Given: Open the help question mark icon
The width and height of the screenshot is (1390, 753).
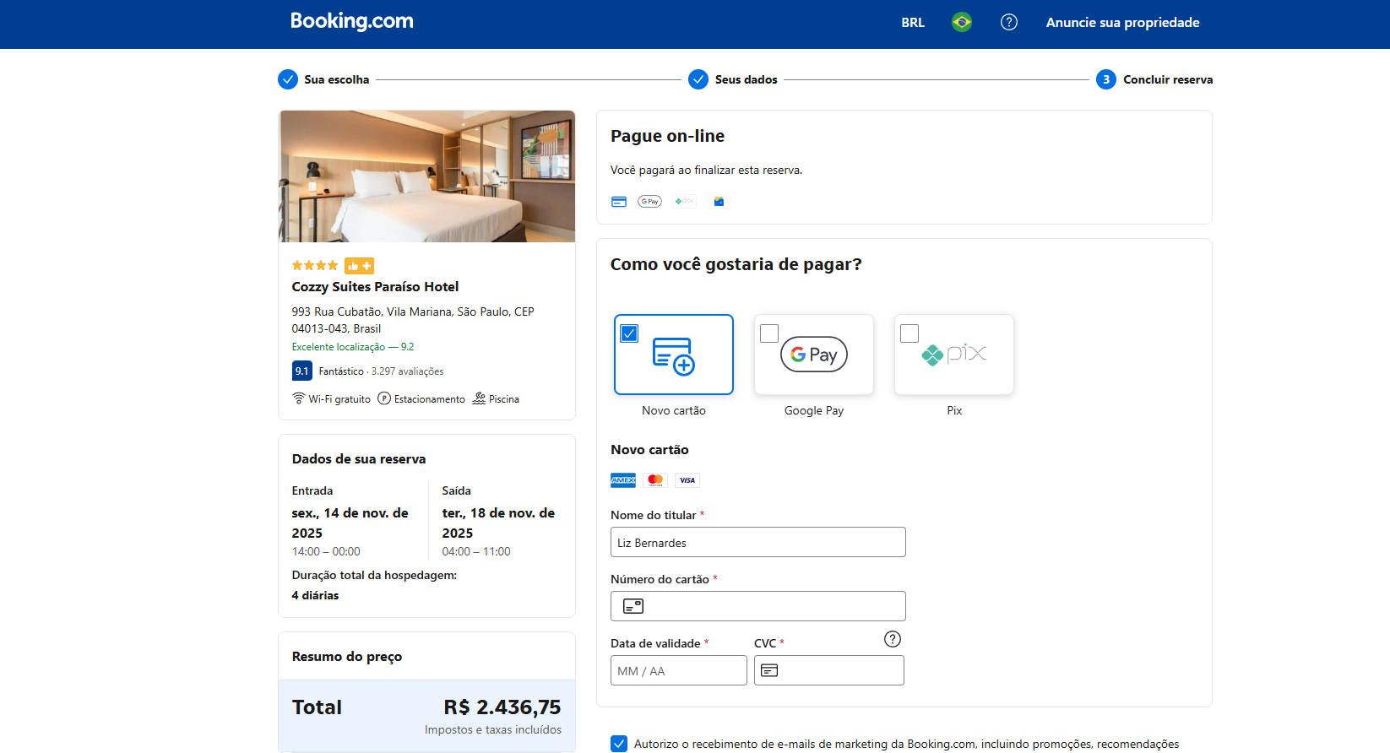Looking at the screenshot, I should pos(1008,23).
